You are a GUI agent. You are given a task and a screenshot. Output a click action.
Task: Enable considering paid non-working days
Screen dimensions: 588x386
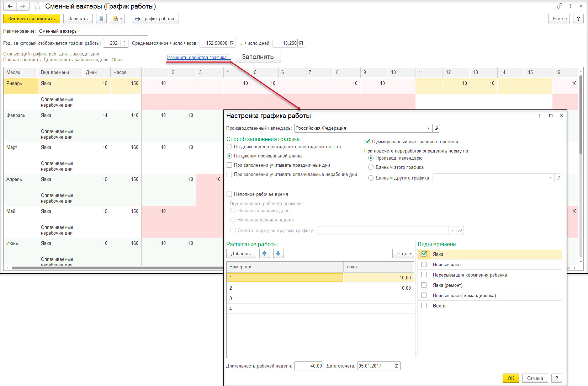coord(229,174)
